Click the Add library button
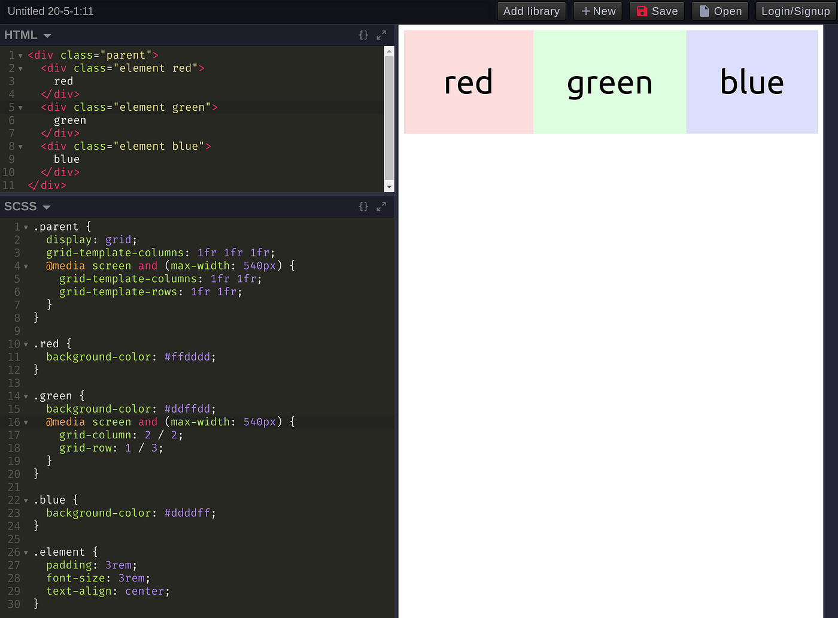Screen dimensions: 838x618 tap(532, 11)
